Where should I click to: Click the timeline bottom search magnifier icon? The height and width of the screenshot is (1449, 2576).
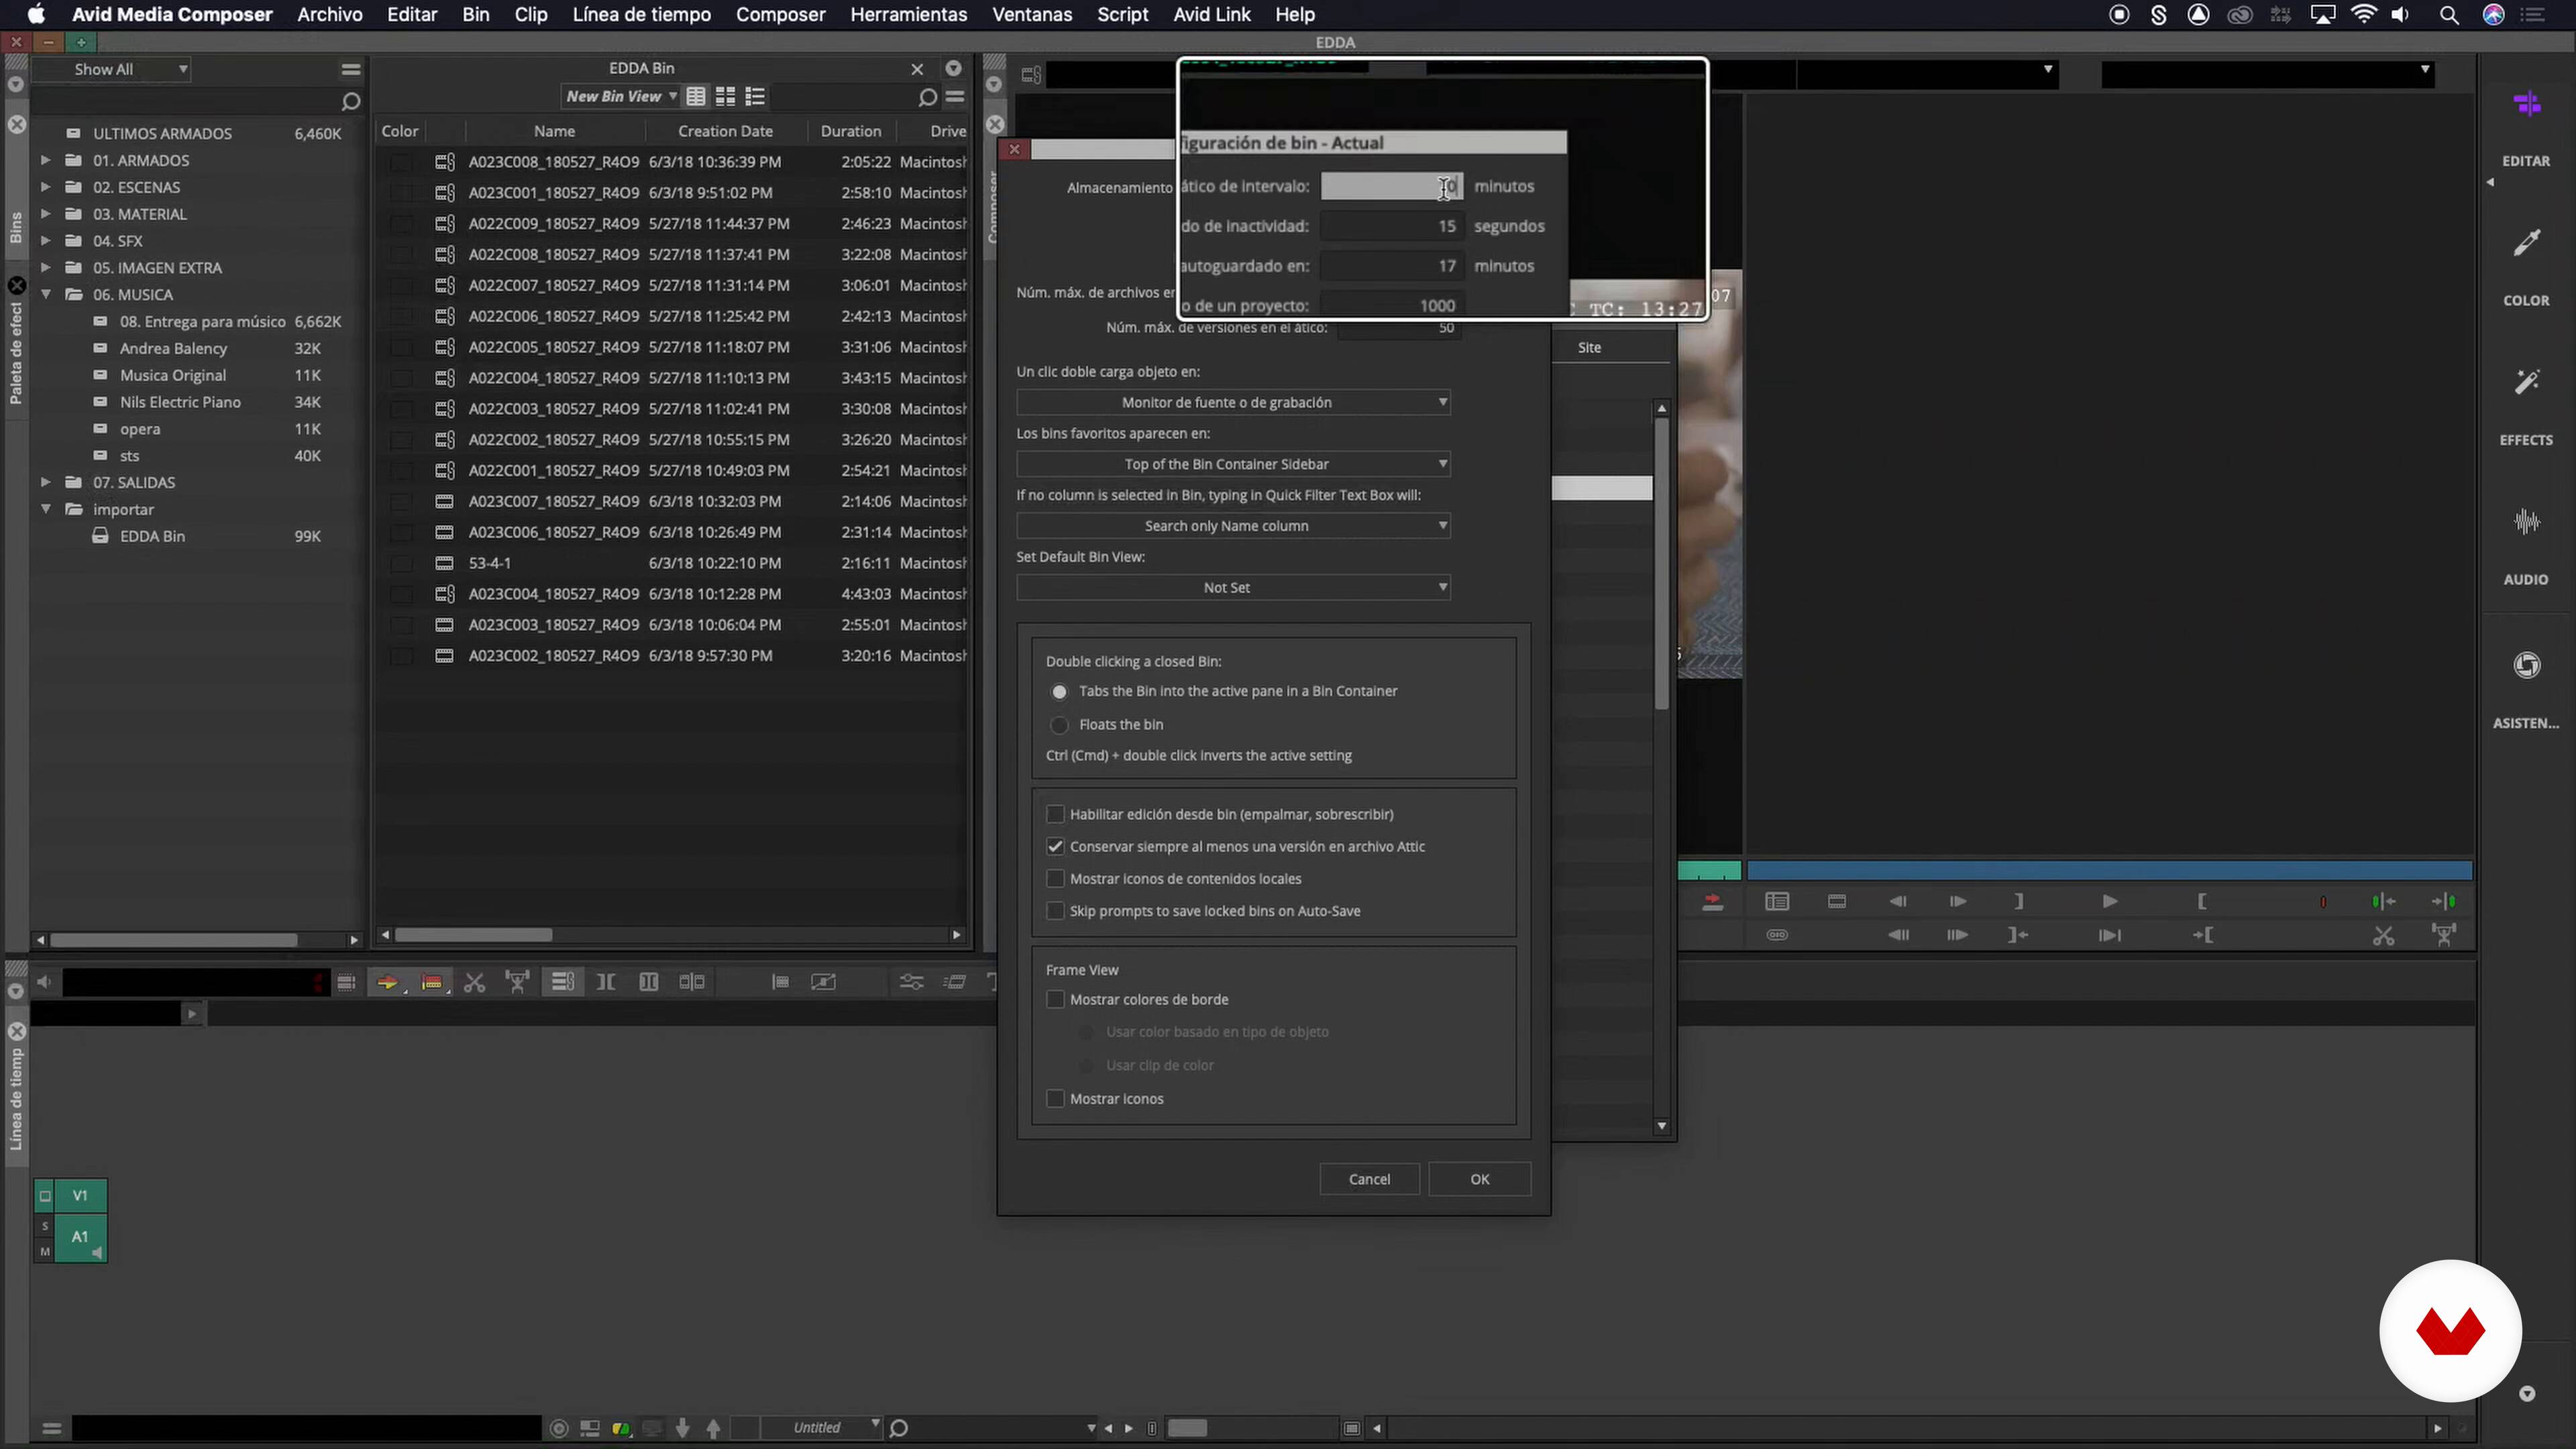click(898, 1428)
